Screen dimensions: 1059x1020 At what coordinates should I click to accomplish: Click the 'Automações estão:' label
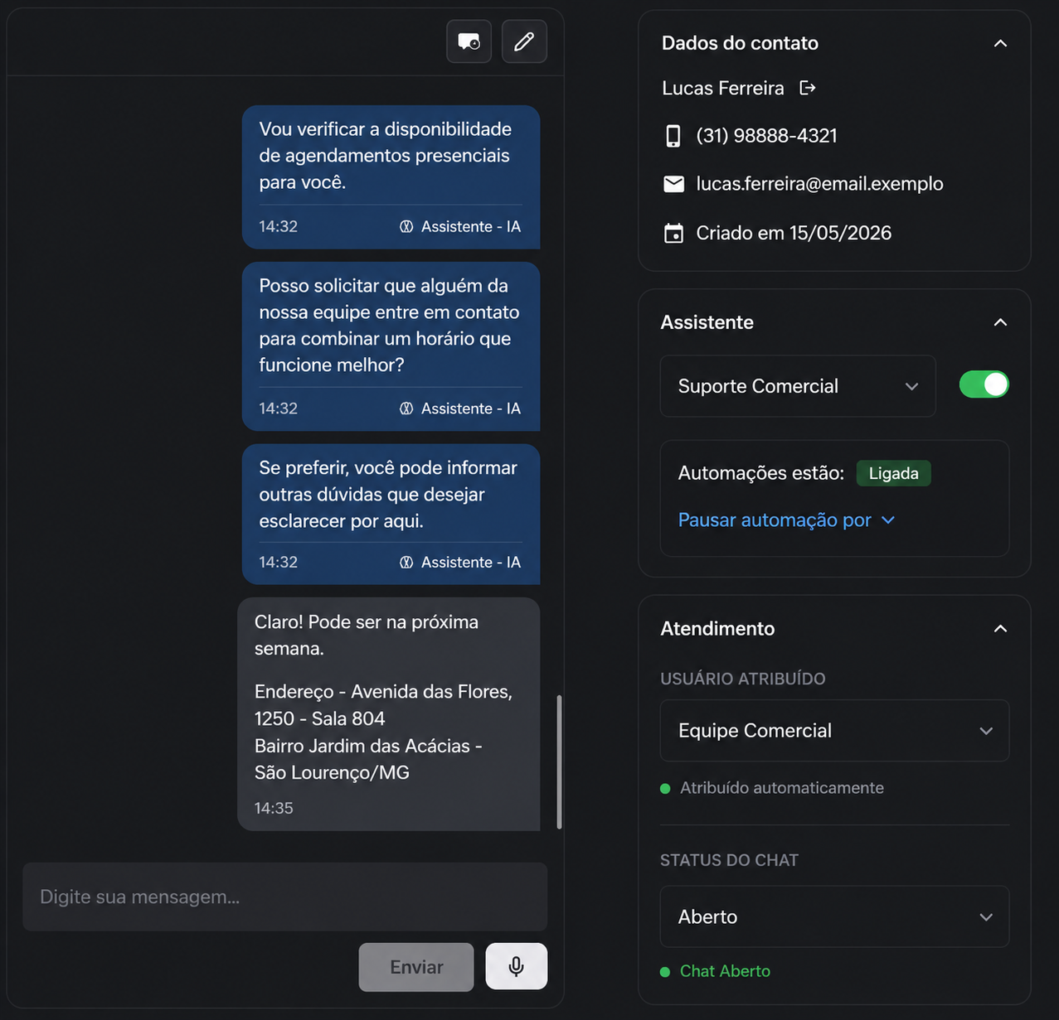point(760,473)
